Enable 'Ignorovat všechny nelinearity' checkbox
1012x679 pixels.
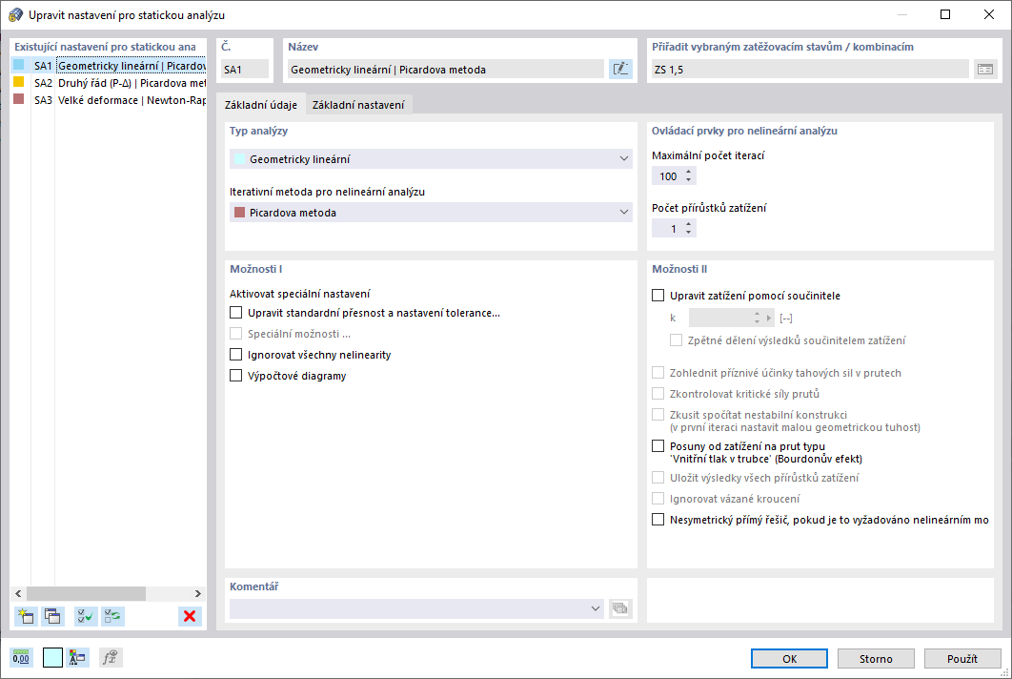tap(236, 355)
